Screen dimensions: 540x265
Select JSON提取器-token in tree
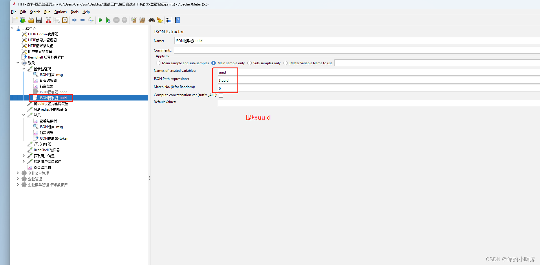(x=54, y=138)
